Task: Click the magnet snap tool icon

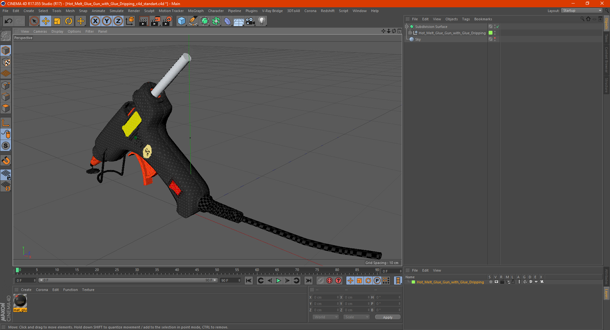Action: tap(6, 161)
